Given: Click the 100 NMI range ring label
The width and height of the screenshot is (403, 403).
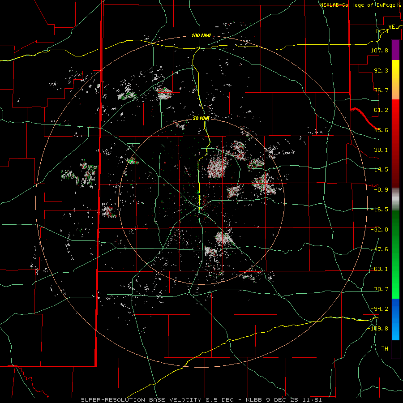Looking at the screenshot, I should (201, 35).
